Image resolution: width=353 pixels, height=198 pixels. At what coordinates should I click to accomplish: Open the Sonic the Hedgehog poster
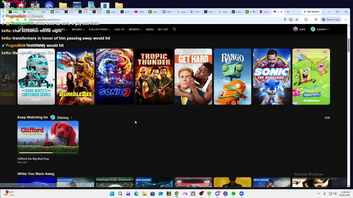pos(272,77)
